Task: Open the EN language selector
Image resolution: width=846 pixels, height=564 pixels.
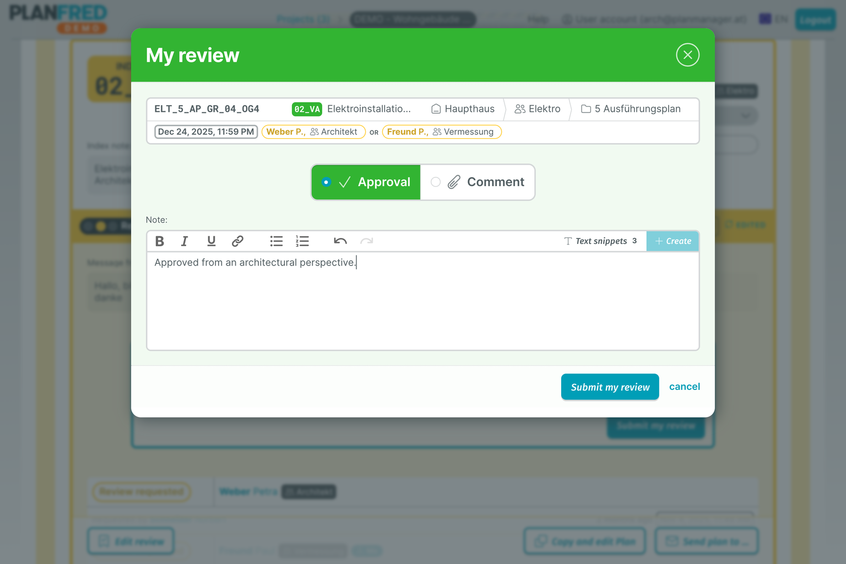Action: (x=772, y=19)
